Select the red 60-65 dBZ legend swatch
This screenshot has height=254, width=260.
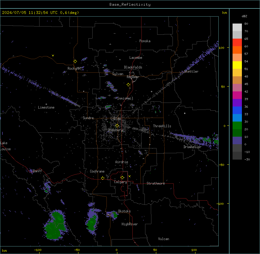pos(237,43)
